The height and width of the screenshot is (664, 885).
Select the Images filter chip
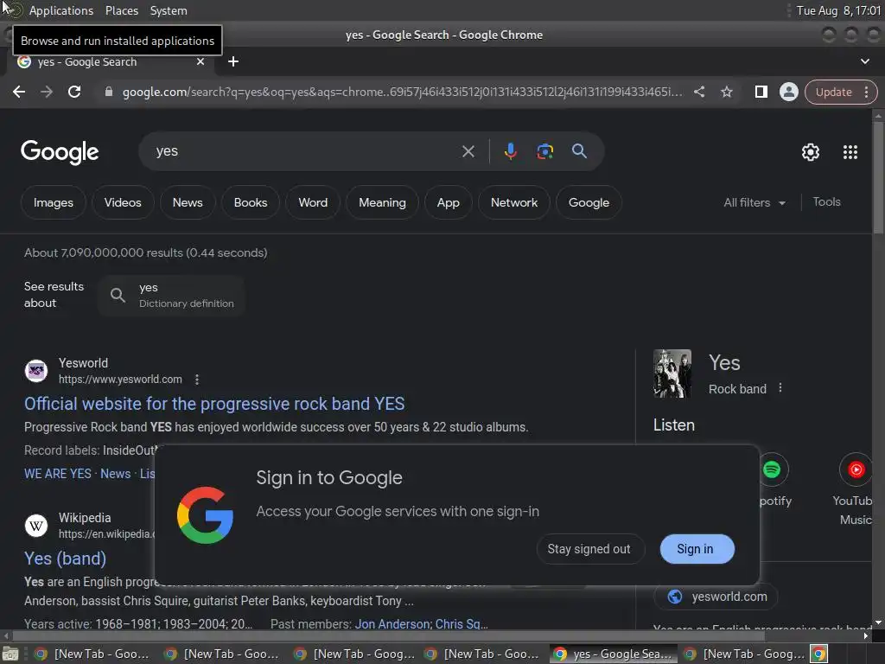click(x=53, y=202)
